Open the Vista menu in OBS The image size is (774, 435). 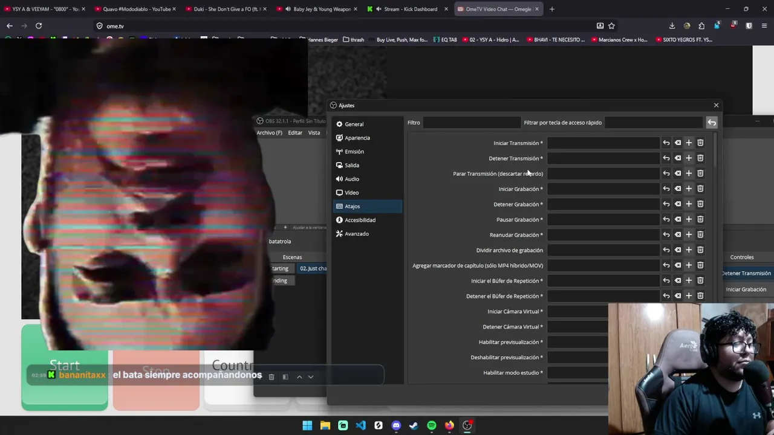[x=314, y=133]
